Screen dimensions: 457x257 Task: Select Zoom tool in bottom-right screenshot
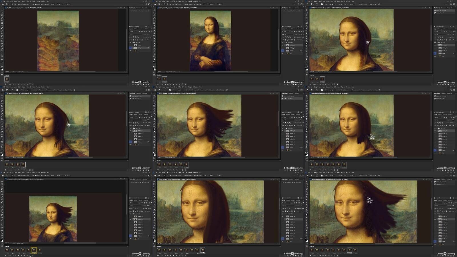307,233
